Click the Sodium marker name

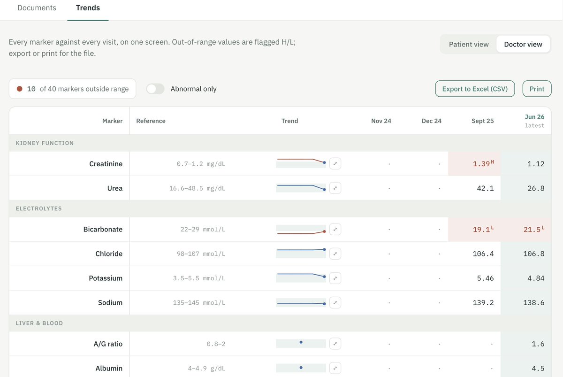pos(110,303)
